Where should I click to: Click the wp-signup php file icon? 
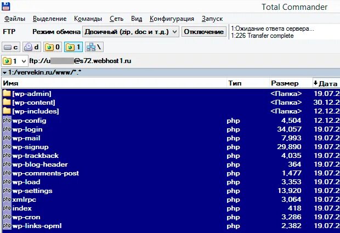pyautogui.click(x=7, y=147)
